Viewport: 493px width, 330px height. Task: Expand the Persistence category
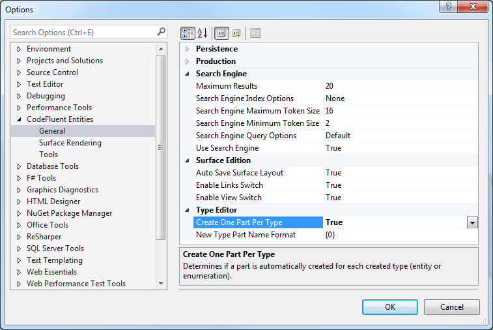coord(188,49)
